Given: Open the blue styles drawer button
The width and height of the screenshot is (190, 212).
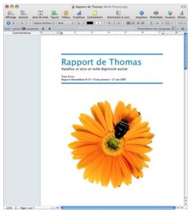Looking at the screenshot, I should [8, 23].
